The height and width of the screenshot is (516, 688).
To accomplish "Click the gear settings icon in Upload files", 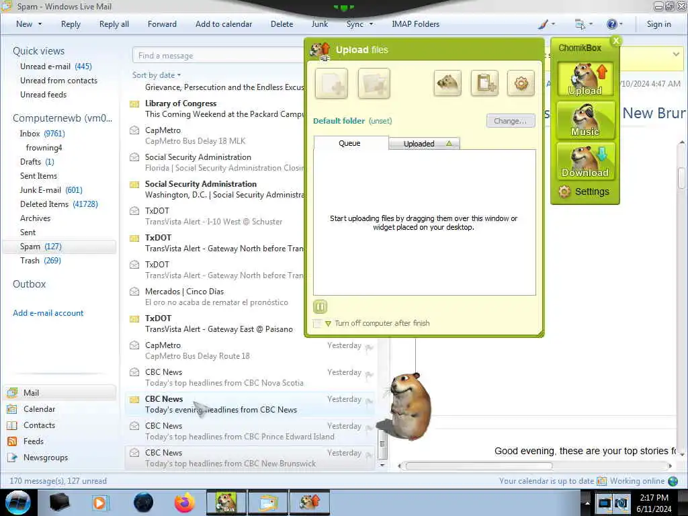I will point(521,83).
